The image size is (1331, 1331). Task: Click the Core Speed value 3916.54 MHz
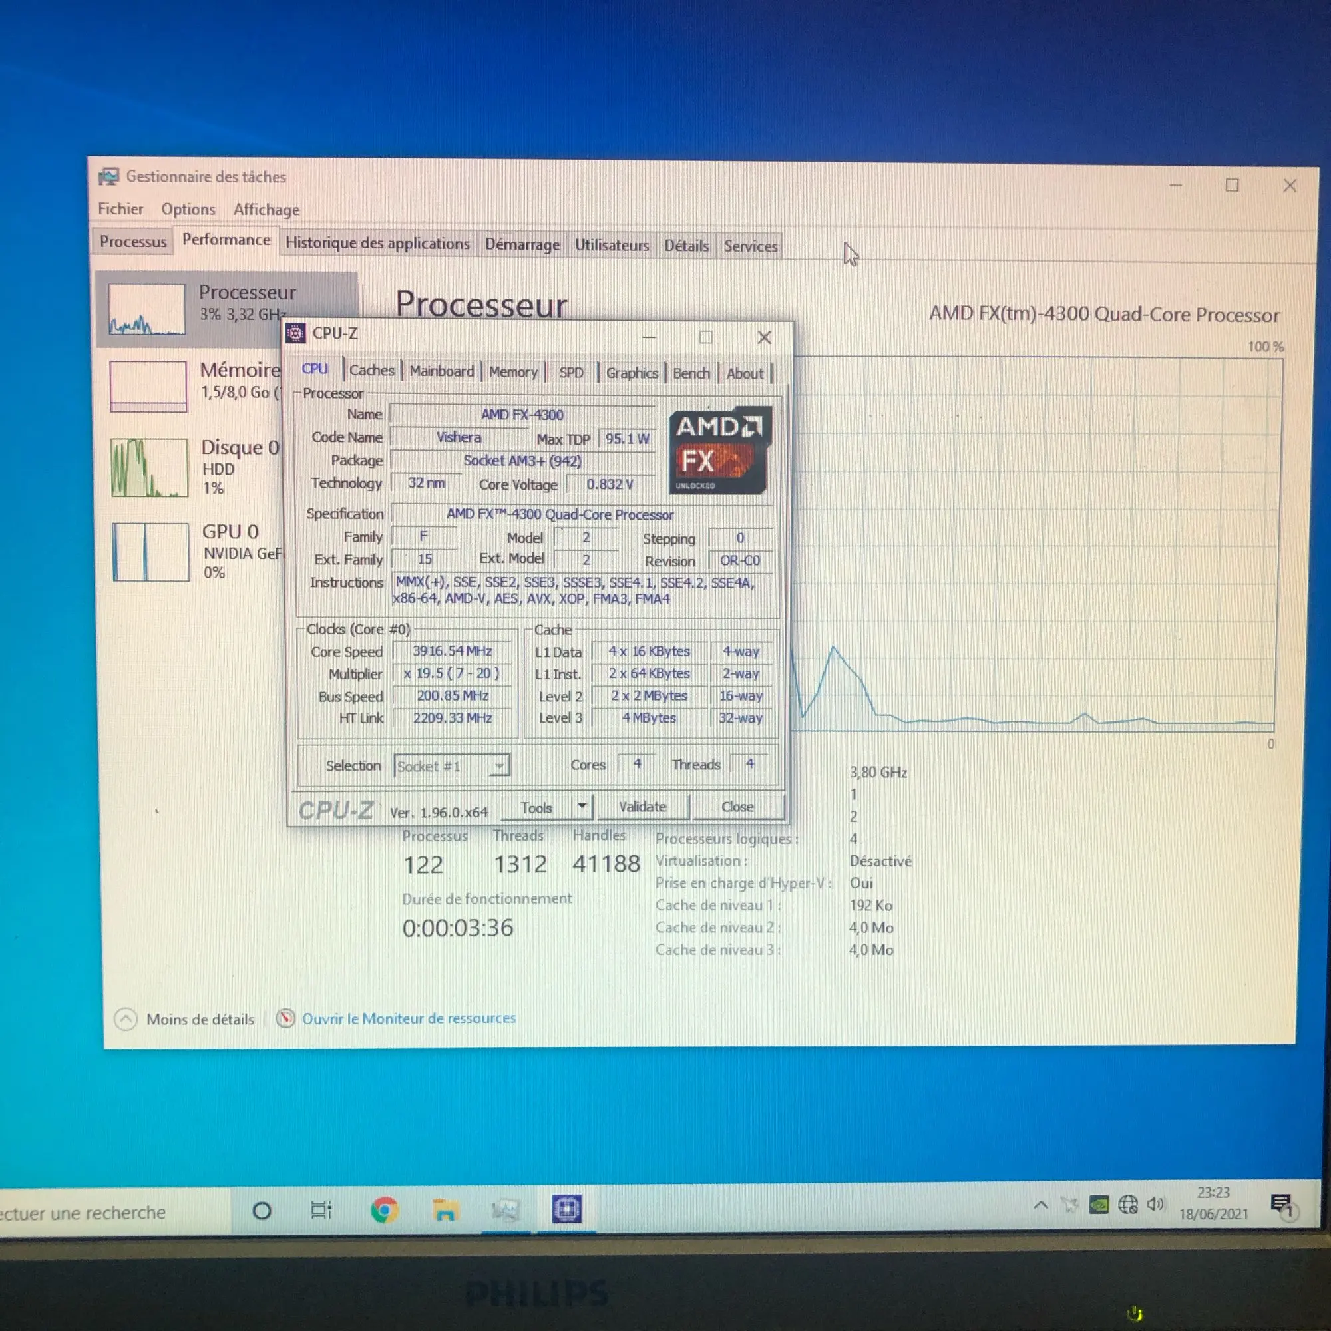(452, 651)
